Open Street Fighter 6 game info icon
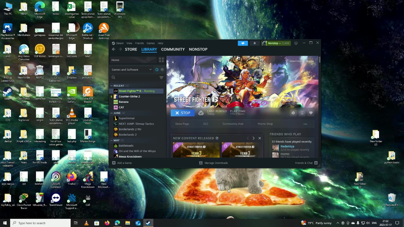 (x=302, y=113)
